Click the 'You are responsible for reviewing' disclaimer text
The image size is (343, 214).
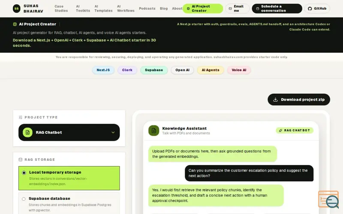point(171,57)
